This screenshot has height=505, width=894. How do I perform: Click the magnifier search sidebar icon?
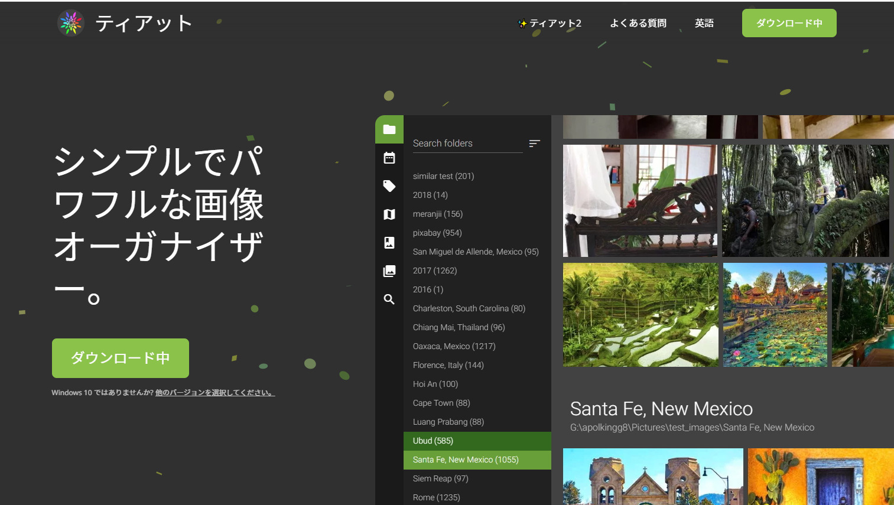click(389, 299)
